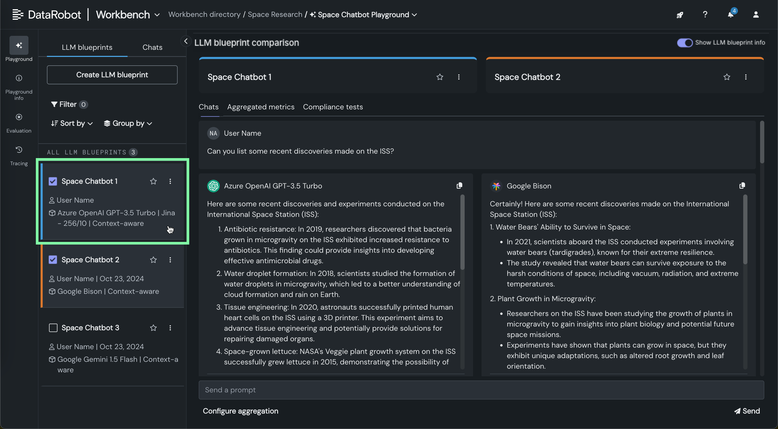This screenshot has width=778, height=429.
Task: Click the notifications bell icon
Action: tap(730, 14)
